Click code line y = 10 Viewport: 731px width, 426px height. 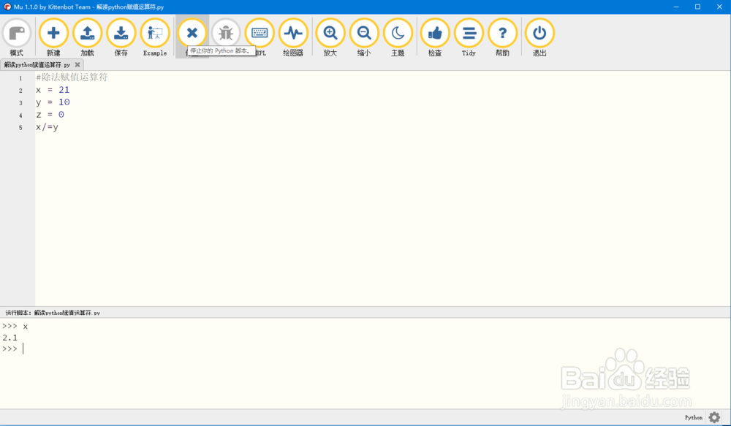[53, 102]
